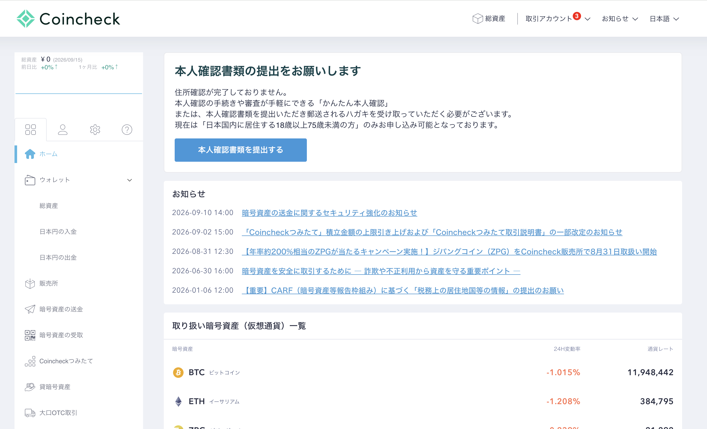Open 暗号資産の受取 QR code icon
The width and height of the screenshot is (707, 429).
pos(30,335)
